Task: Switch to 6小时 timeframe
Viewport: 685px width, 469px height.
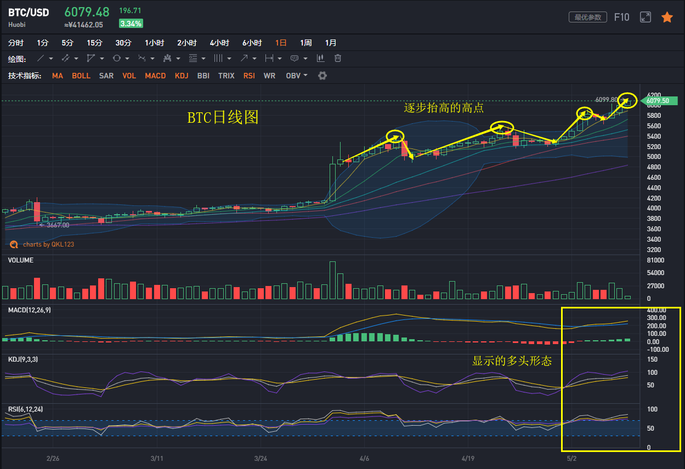Action: (x=252, y=43)
